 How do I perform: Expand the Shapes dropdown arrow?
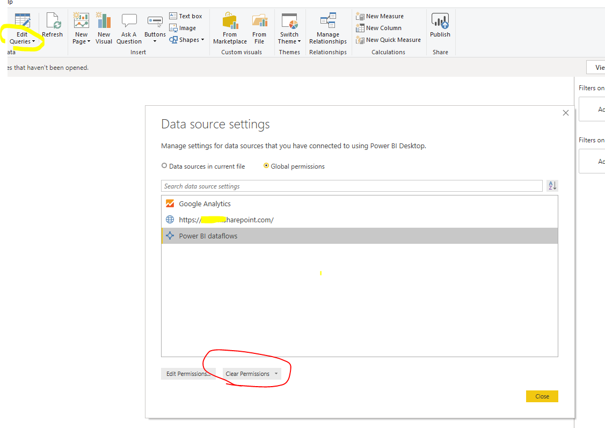(202, 40)
